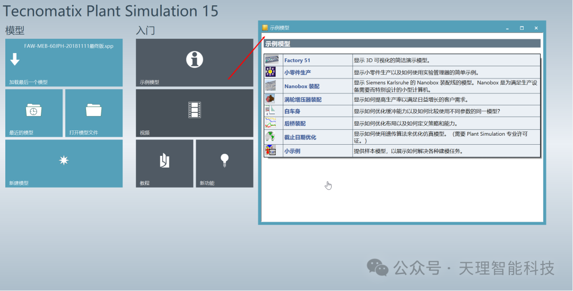Click the Nanobox 装配 row thumbnail
Viewport: 573px width, 291px height.
[271, 85]
